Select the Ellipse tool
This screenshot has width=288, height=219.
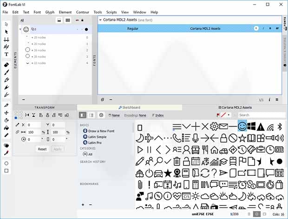click(x=6, y=163)
